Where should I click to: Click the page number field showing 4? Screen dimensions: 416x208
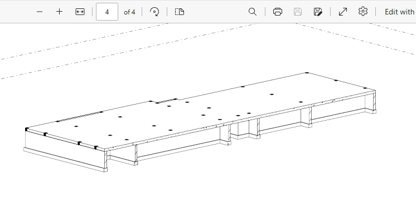[107, 12]
